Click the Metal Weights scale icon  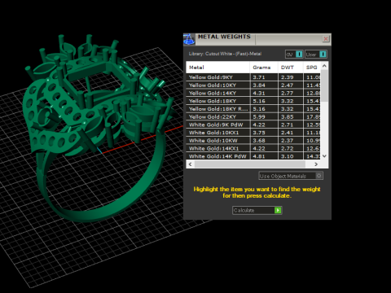pos(189,39)
